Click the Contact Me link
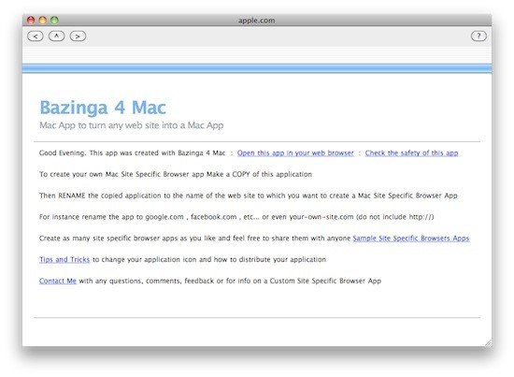Screen dimensions: 514x377 58,281
